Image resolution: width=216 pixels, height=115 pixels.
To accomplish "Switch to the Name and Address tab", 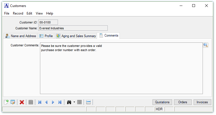I will tap(21, 36).
